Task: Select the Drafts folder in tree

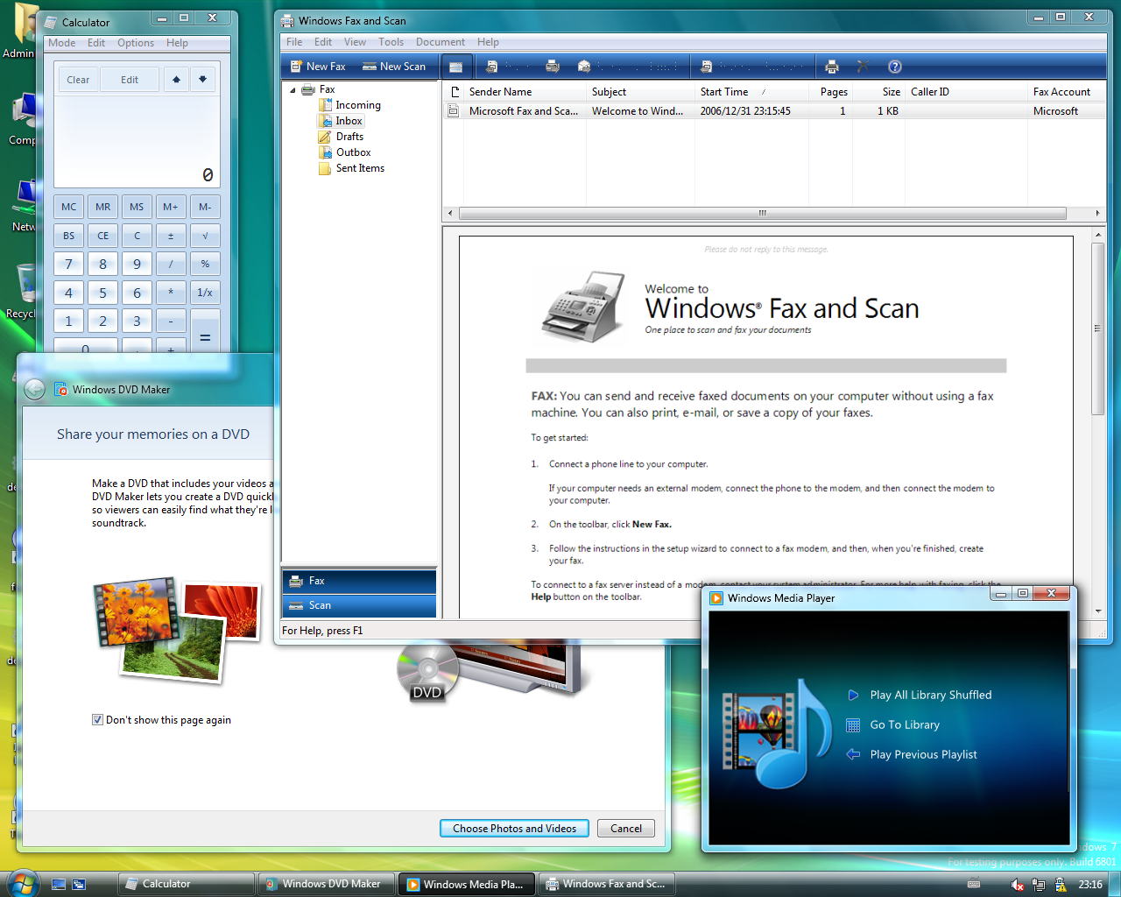Action: point(349,137)
